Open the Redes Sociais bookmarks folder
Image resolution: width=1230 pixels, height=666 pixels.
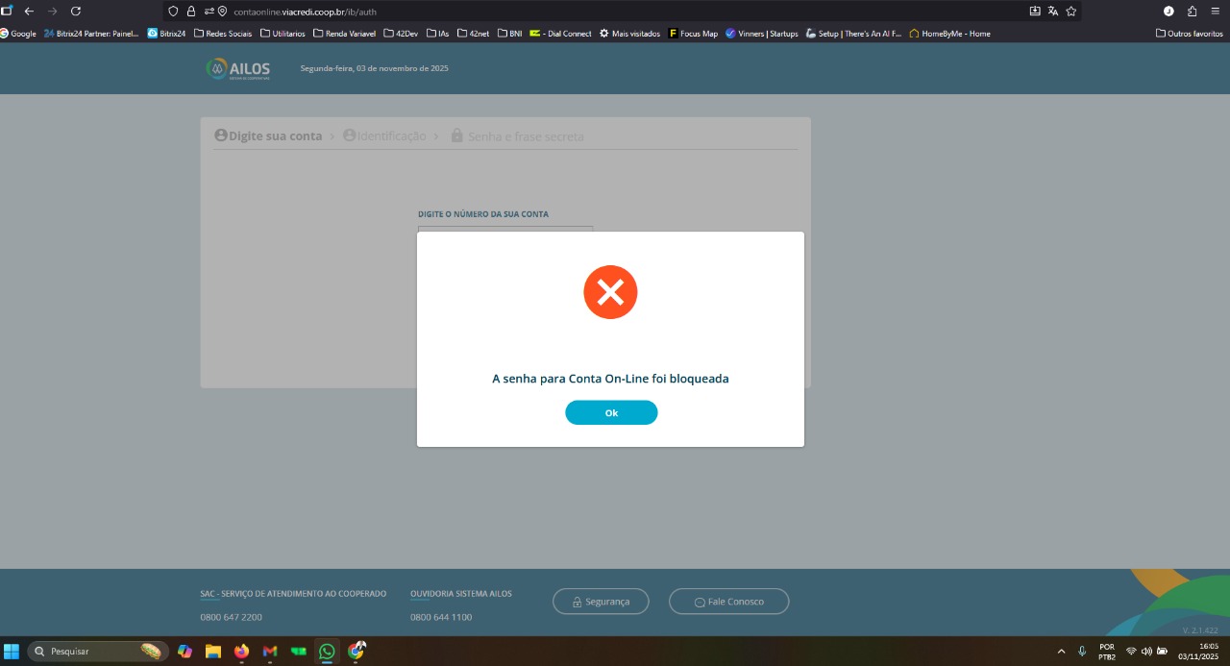point(223,34)
